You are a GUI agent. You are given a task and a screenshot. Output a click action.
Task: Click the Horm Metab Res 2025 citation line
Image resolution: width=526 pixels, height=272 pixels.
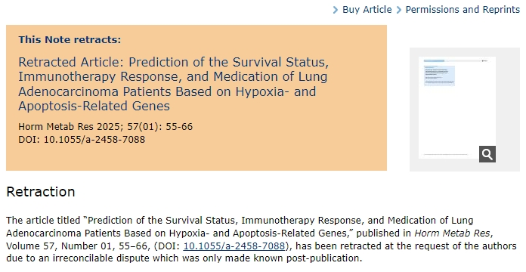pyautogui.click(x=106, y=127)
